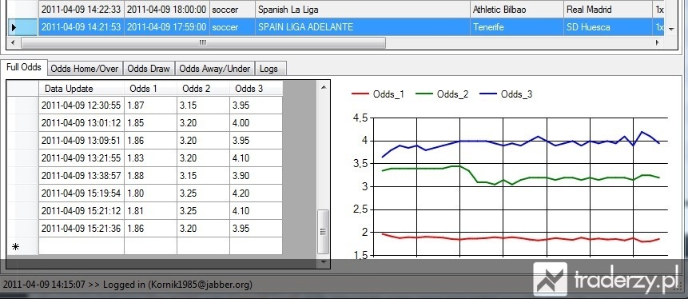Open the Logs tab

pyautogui.click(x=269, y=69)
